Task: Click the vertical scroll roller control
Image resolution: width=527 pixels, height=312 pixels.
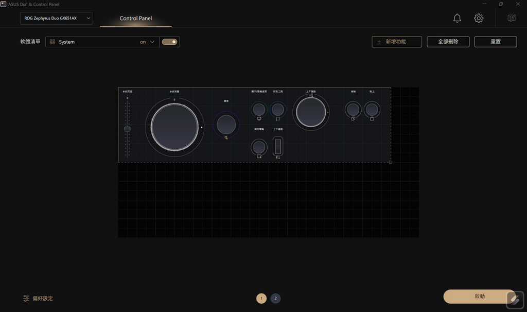Action: click(x=278, y=146)
